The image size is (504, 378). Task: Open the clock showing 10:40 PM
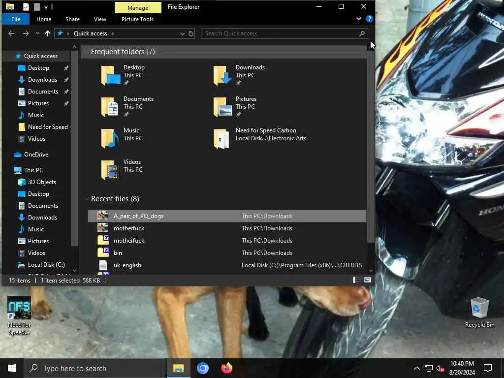click(x=462, y=368)
